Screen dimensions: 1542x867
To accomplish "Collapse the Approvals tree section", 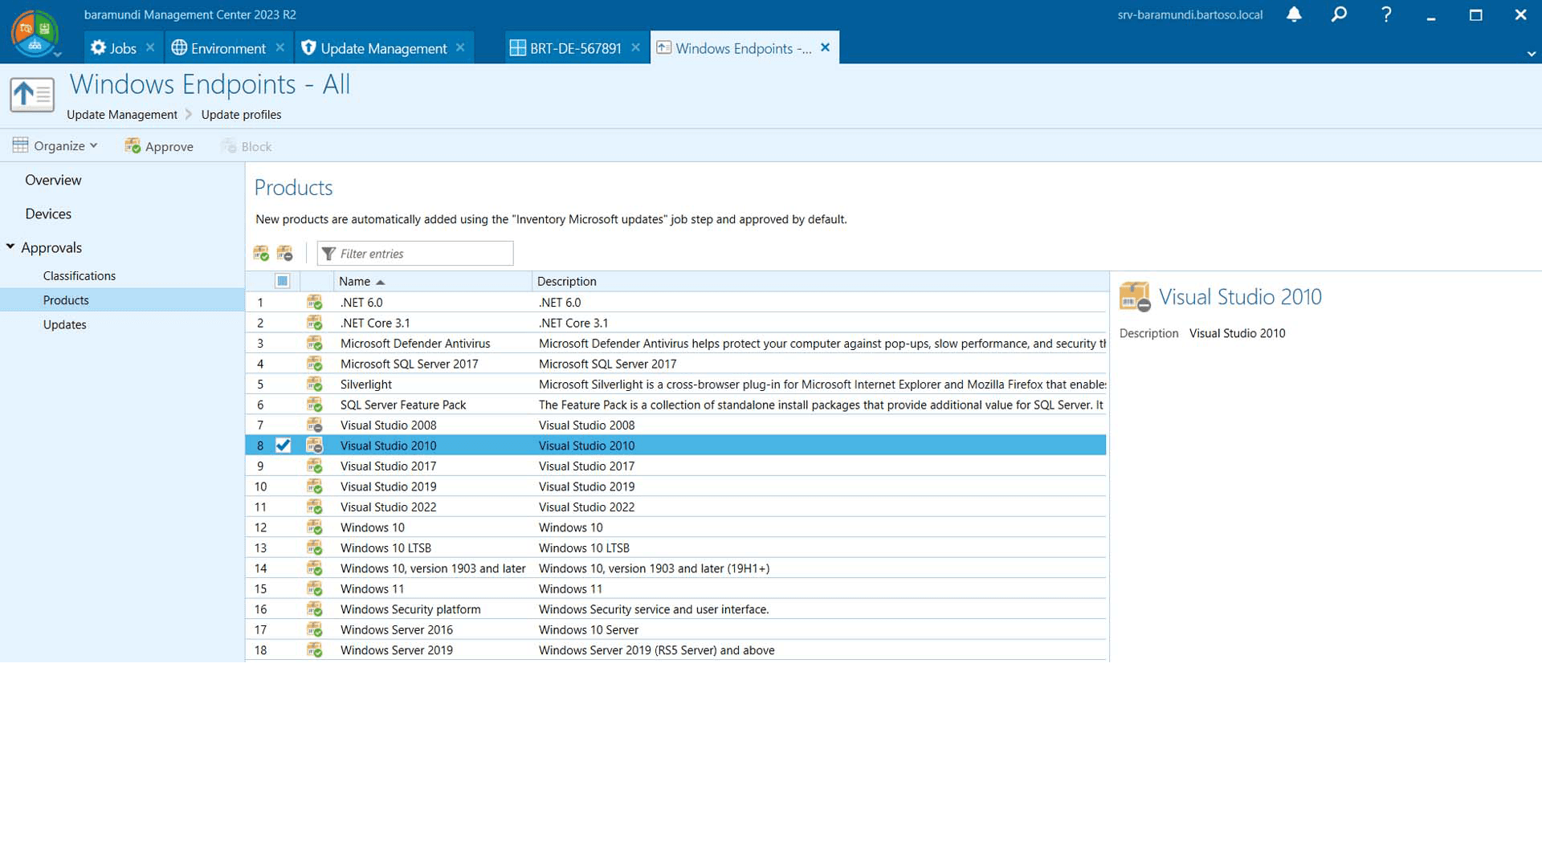I will 10,246.
